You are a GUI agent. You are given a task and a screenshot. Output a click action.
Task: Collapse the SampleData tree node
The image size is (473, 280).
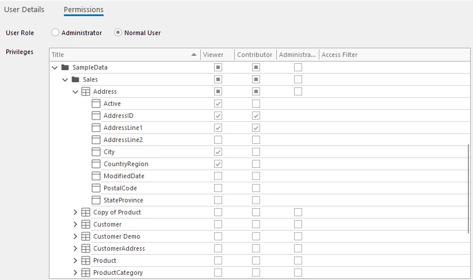click(x=55, y=67)
